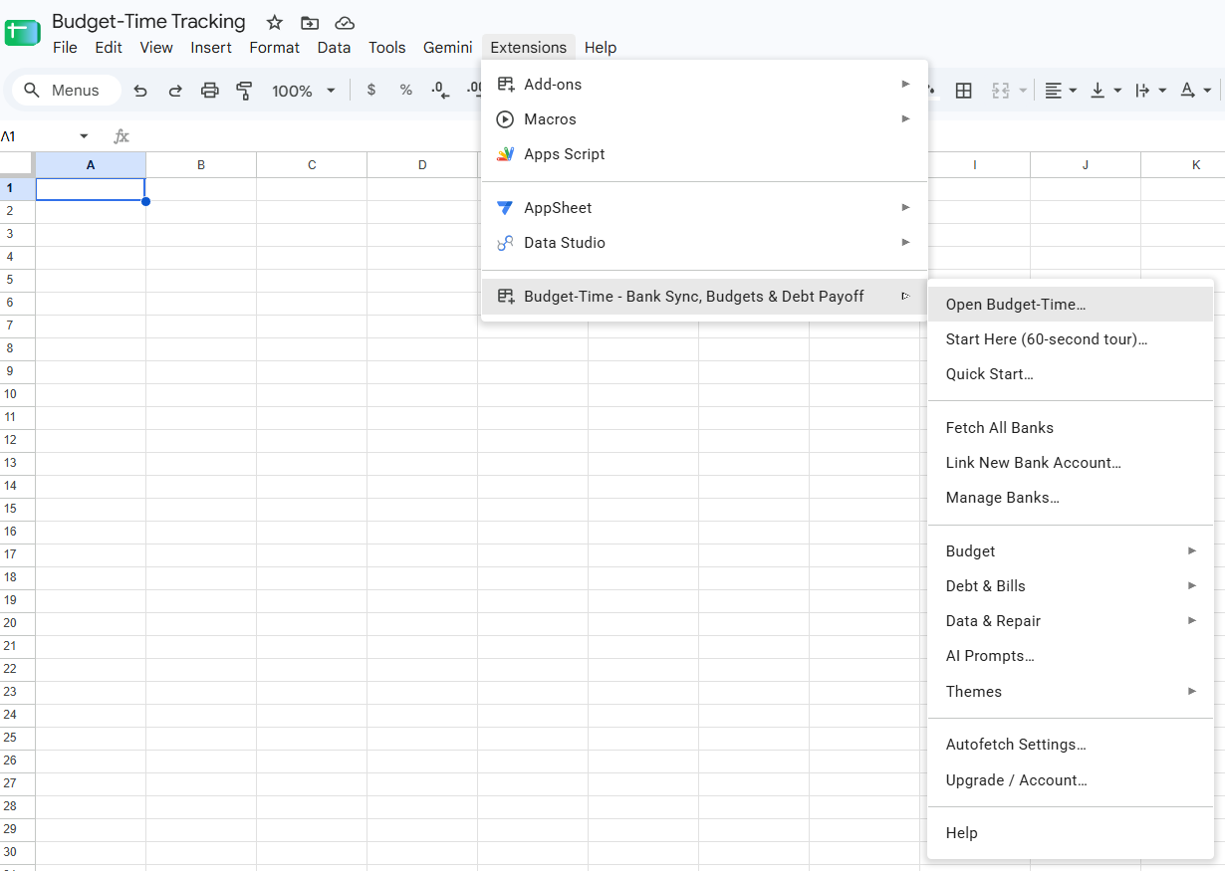Click the Print icon

tap(210, 91)
